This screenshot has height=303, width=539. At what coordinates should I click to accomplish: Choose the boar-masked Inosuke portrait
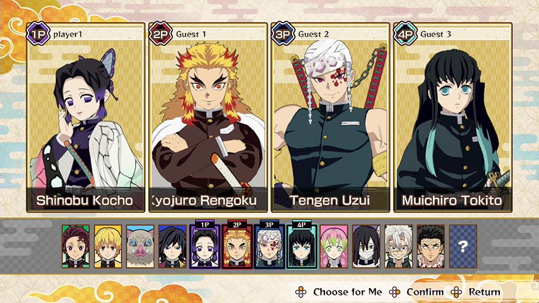[140, 246]
